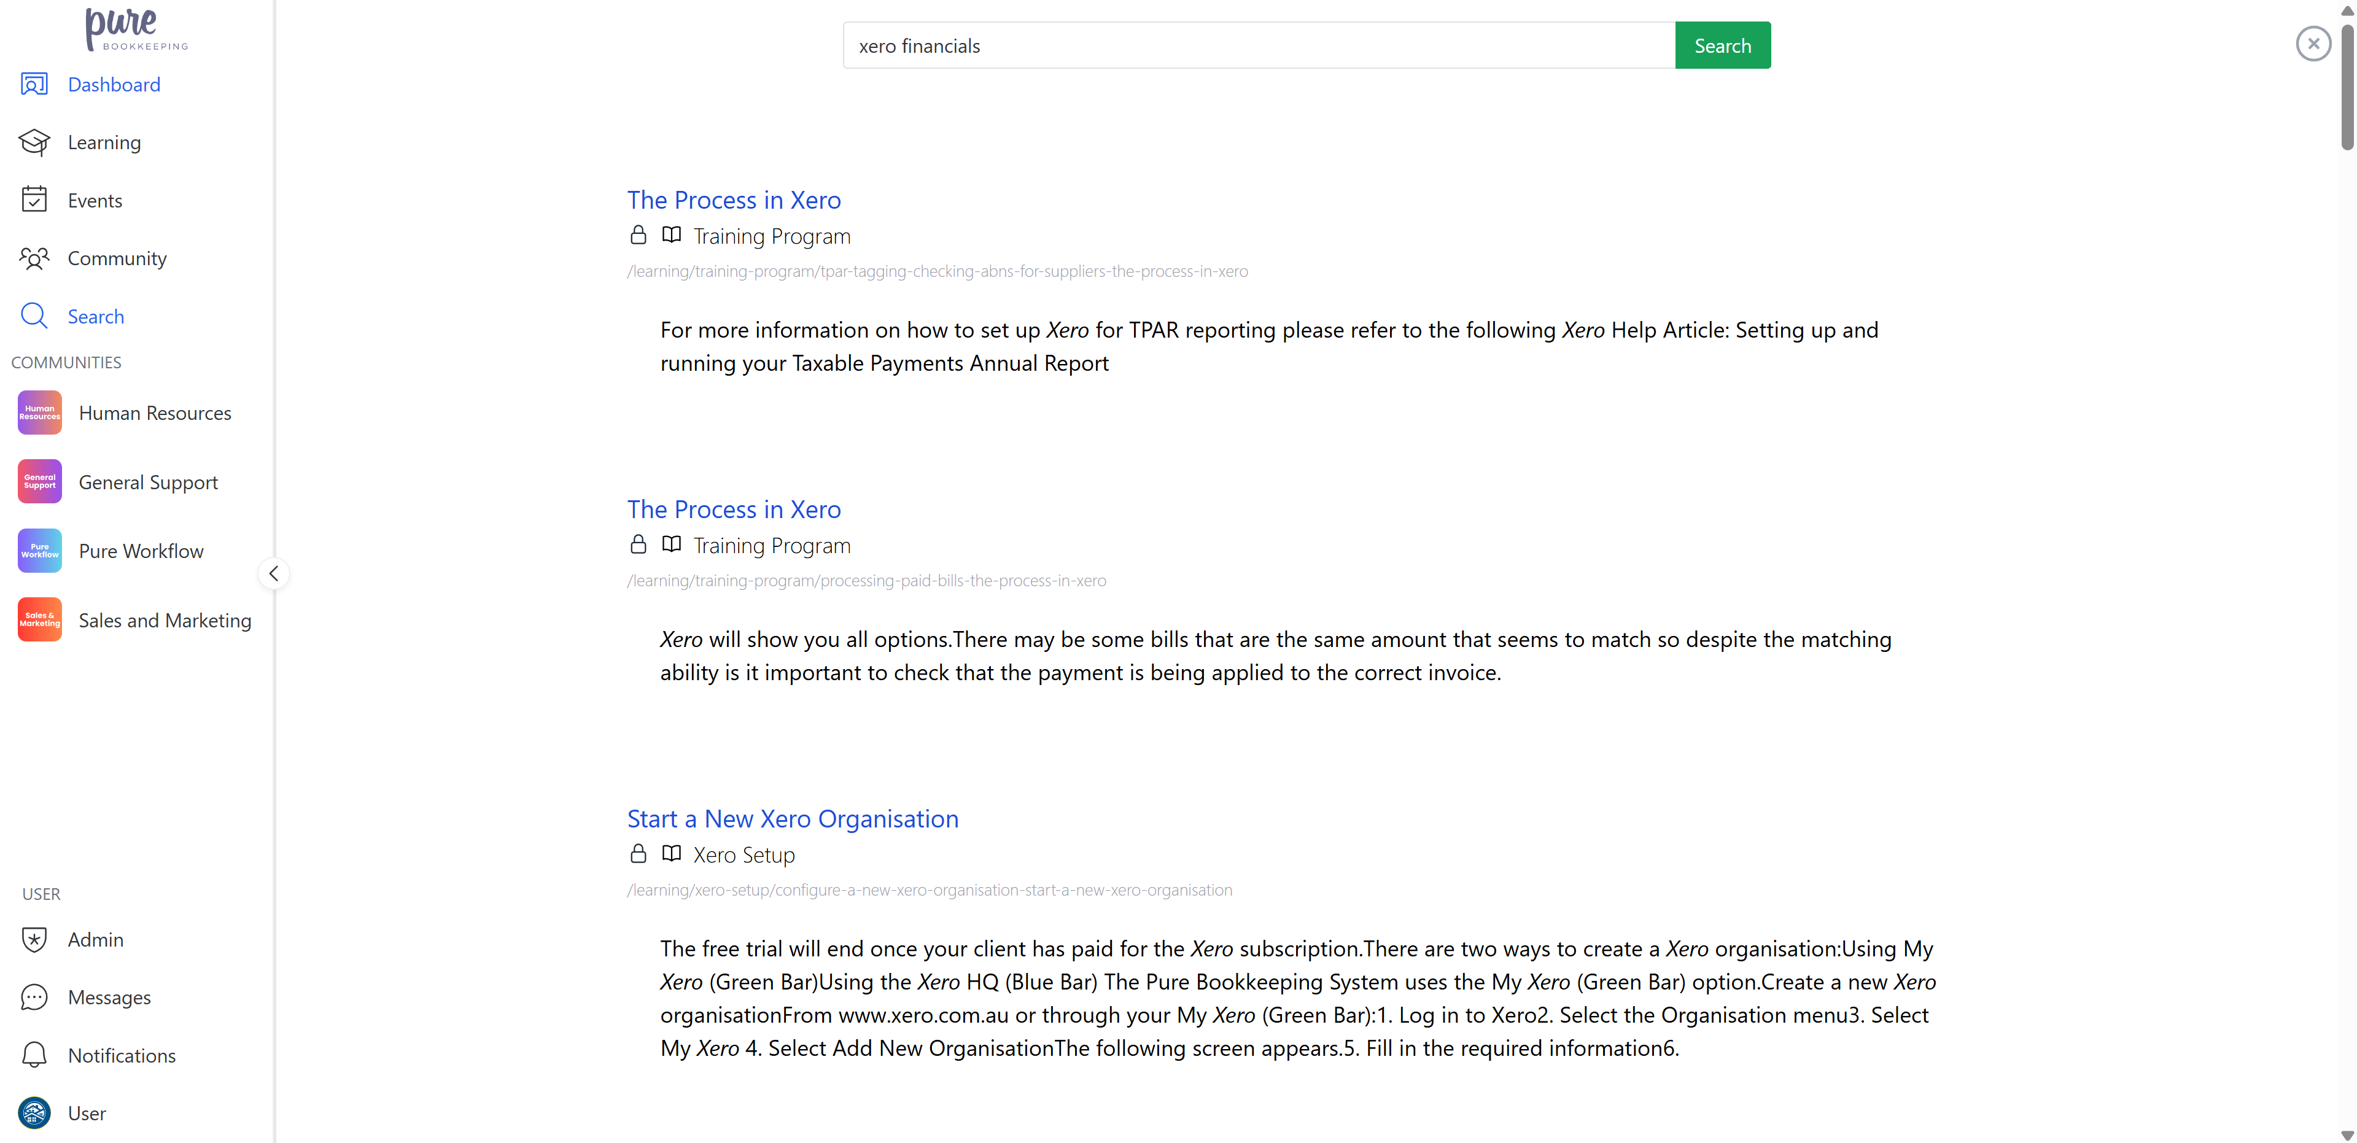The height and width of the screenshot is (1143, 2357).
Task: Open Start a New Xero Organisation result
Action: click(791, 818)
